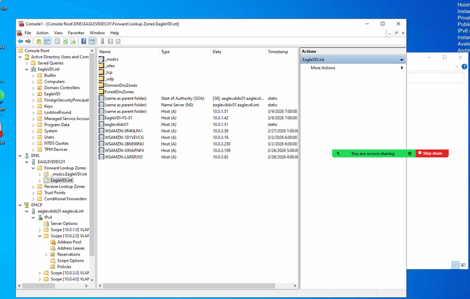Select Server Options in DHCP tree
Image resolution: width=470 pixels, height=299 pixels.
click(x=64, y=224)
